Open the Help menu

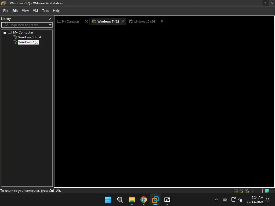pos(56,11)
